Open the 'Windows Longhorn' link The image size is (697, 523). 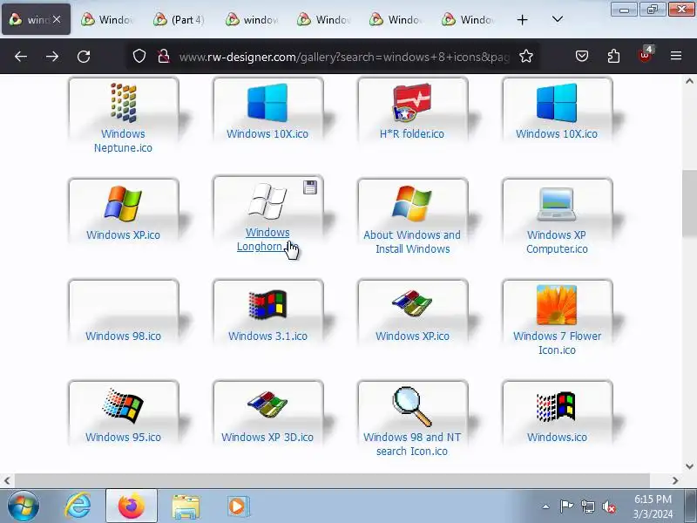pos(266,239)
